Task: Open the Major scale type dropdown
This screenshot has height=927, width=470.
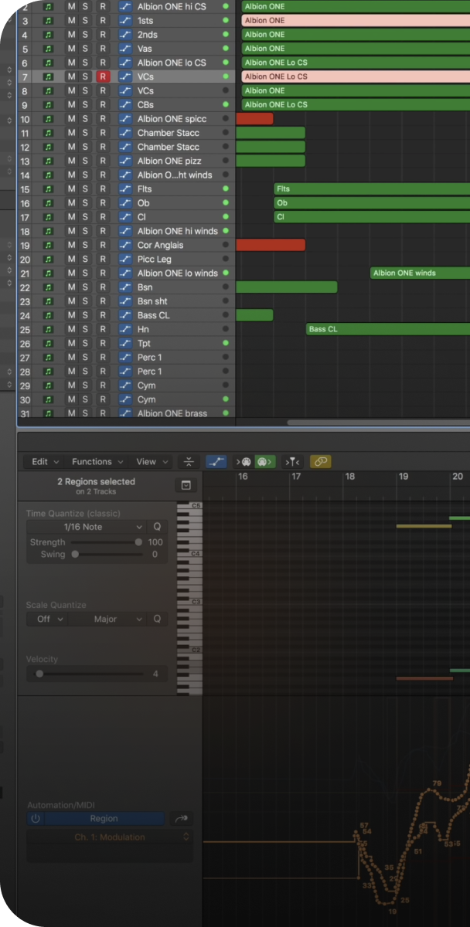Action: pyautogui.click(x=108, y=620)
